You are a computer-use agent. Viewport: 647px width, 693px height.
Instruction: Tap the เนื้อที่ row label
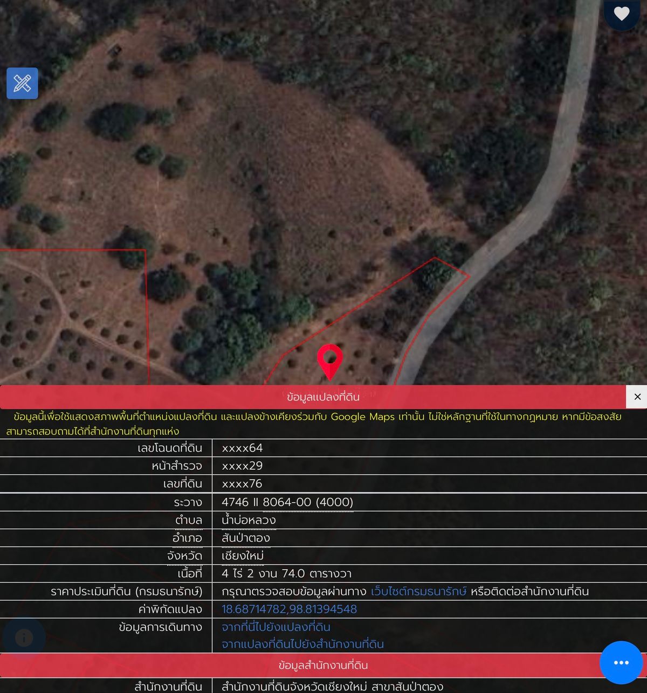coord(190,574)
